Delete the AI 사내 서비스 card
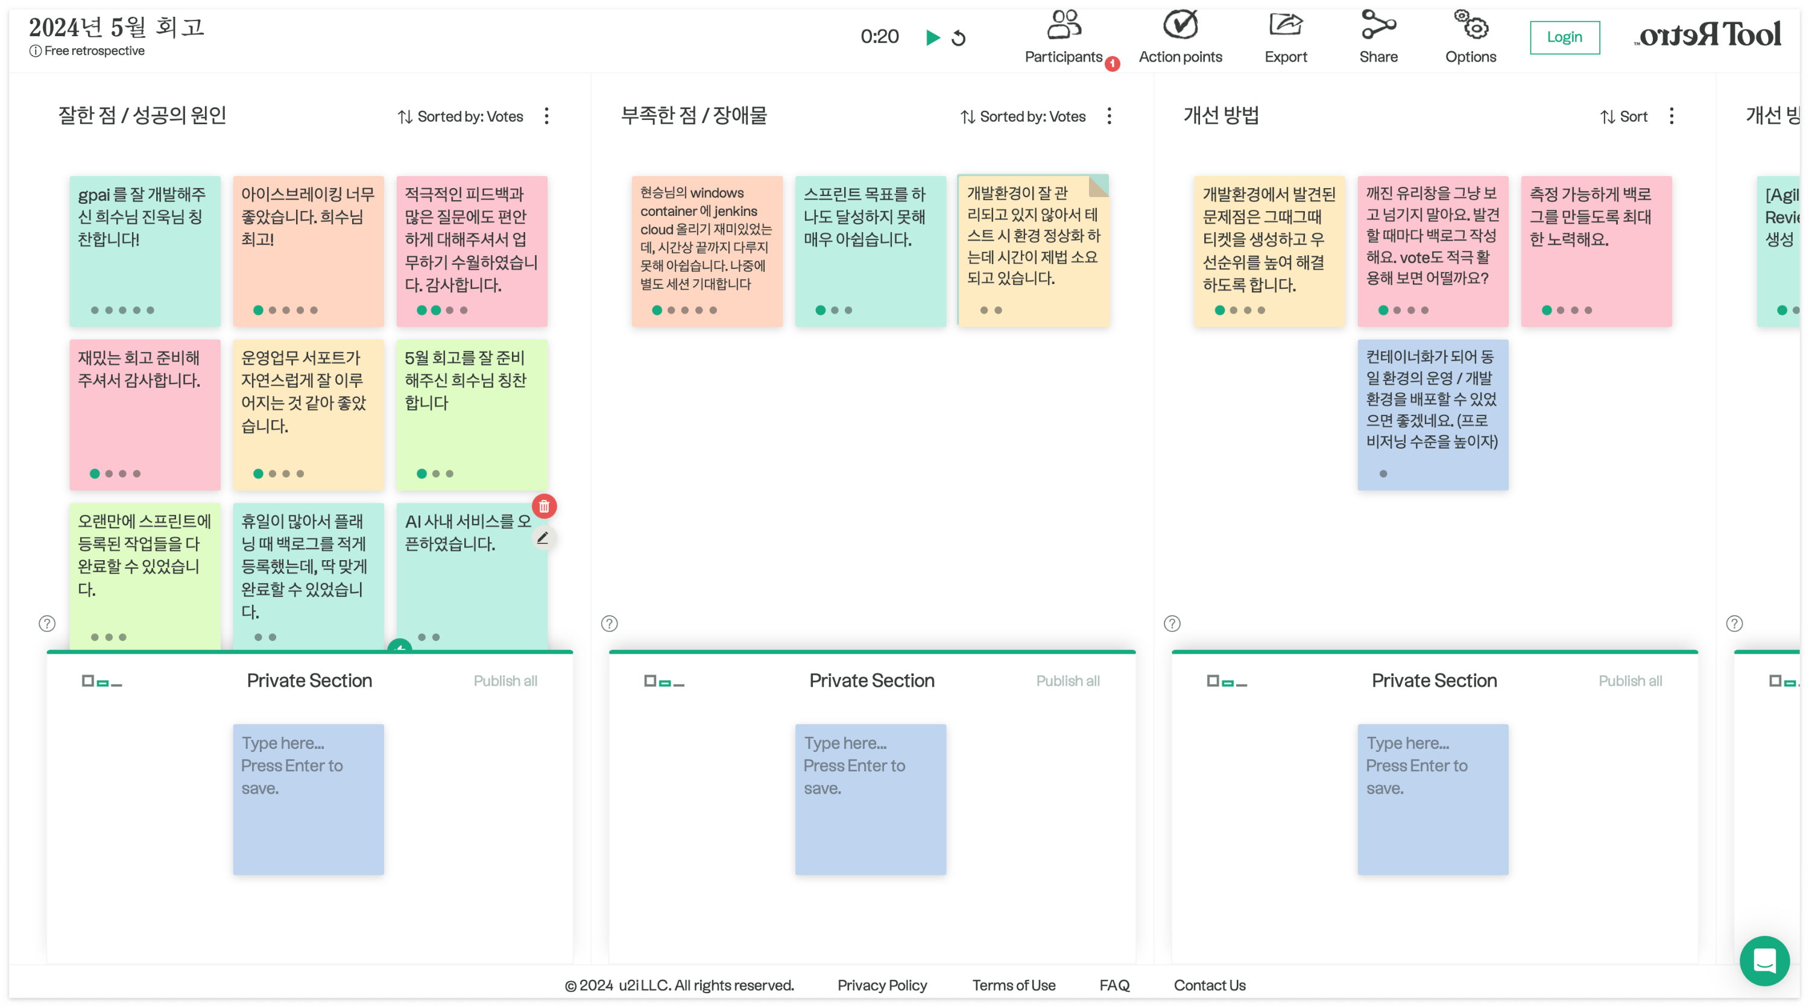This screenshot has width=1809, height=1007. click(x=545, y=505)
